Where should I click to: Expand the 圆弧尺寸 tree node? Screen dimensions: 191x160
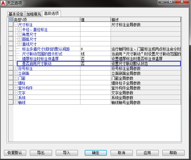pos(19,39)
